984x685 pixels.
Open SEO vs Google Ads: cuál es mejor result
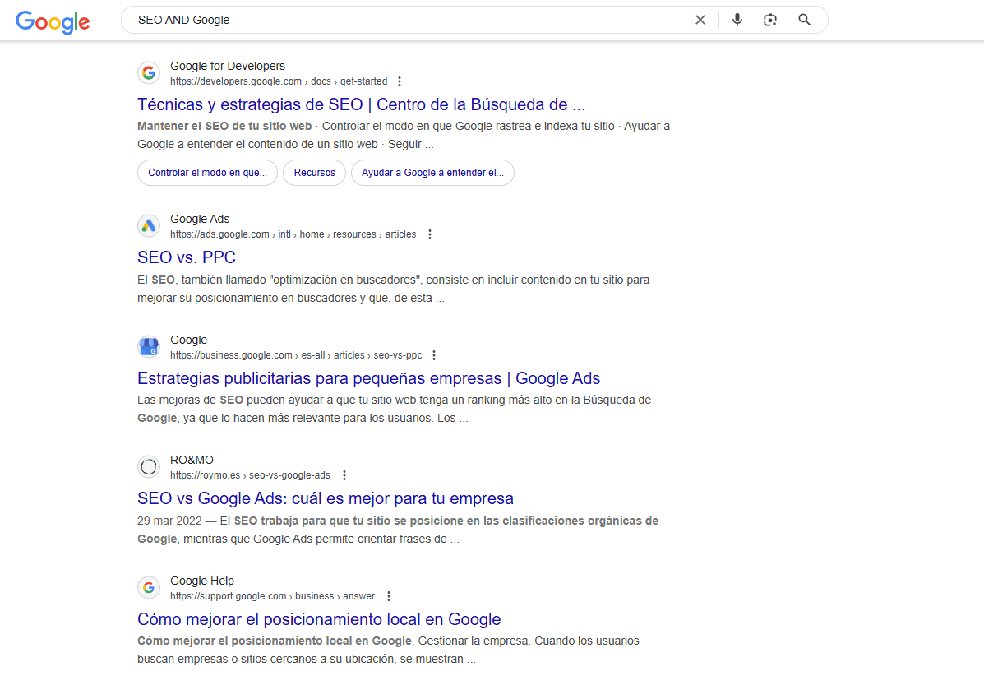click(x=325, y=498)
